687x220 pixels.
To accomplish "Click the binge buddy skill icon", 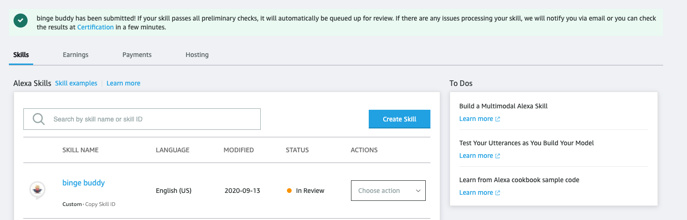I will click(x=37, y=190).
